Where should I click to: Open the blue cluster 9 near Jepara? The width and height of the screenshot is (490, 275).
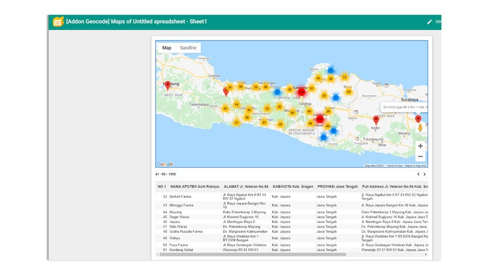330,71
